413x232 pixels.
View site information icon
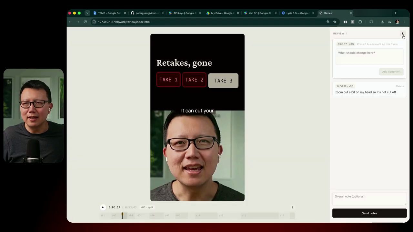(x=94, y=22)
